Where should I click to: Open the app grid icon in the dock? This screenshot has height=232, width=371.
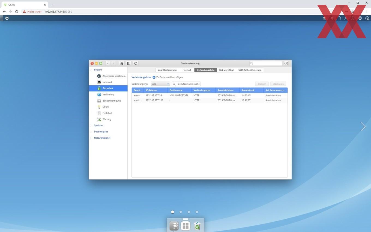185,226
